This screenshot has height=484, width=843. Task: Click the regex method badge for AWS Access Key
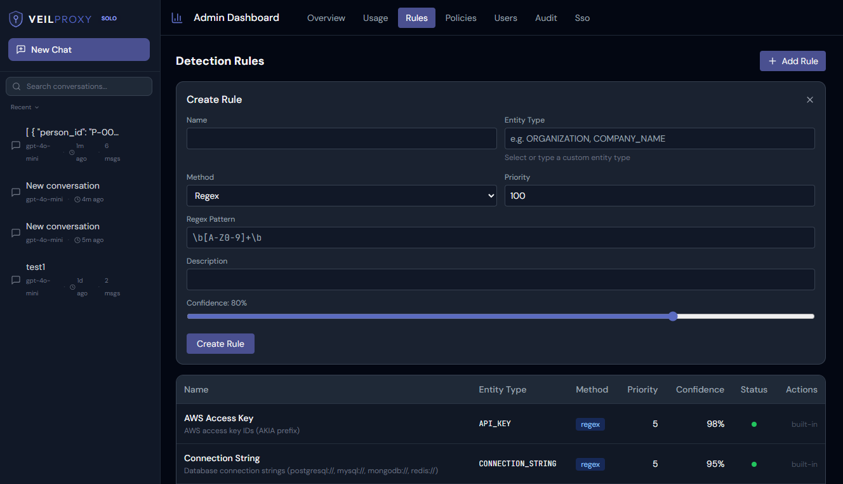[x=590, y=424]
